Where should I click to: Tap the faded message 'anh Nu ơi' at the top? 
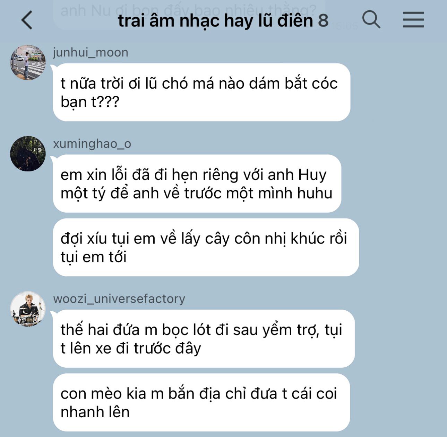(189, 10)
